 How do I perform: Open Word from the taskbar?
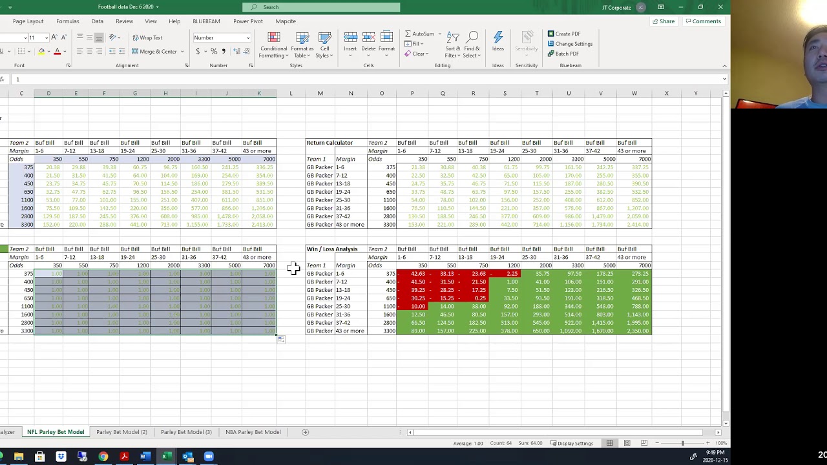click(145, 457)
